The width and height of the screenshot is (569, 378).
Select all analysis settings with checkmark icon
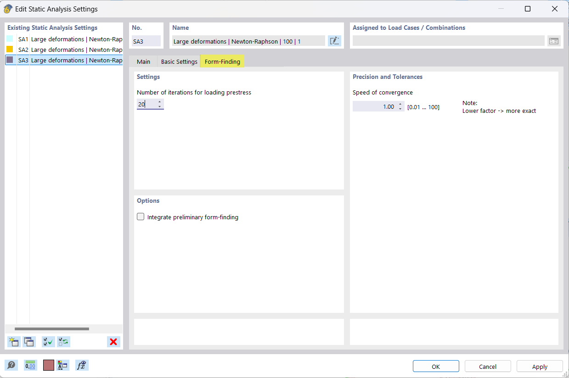[48, 341]
